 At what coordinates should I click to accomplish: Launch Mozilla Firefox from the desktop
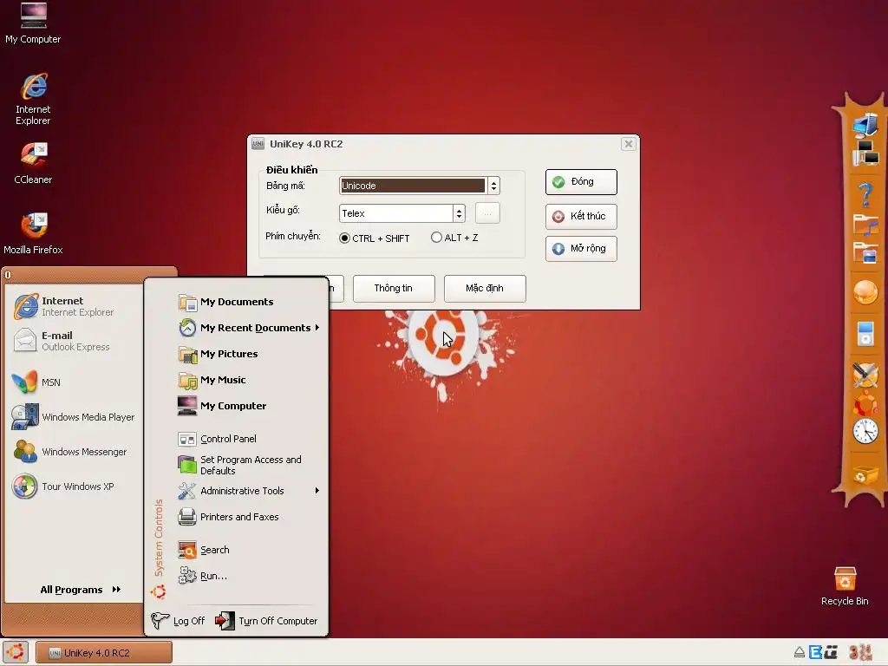coord(33,234)
